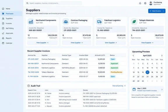The width and height of the screenshot is (168, 112).
Task: View Supplier for Fabrikam Logistics
Action: (111, 43)
